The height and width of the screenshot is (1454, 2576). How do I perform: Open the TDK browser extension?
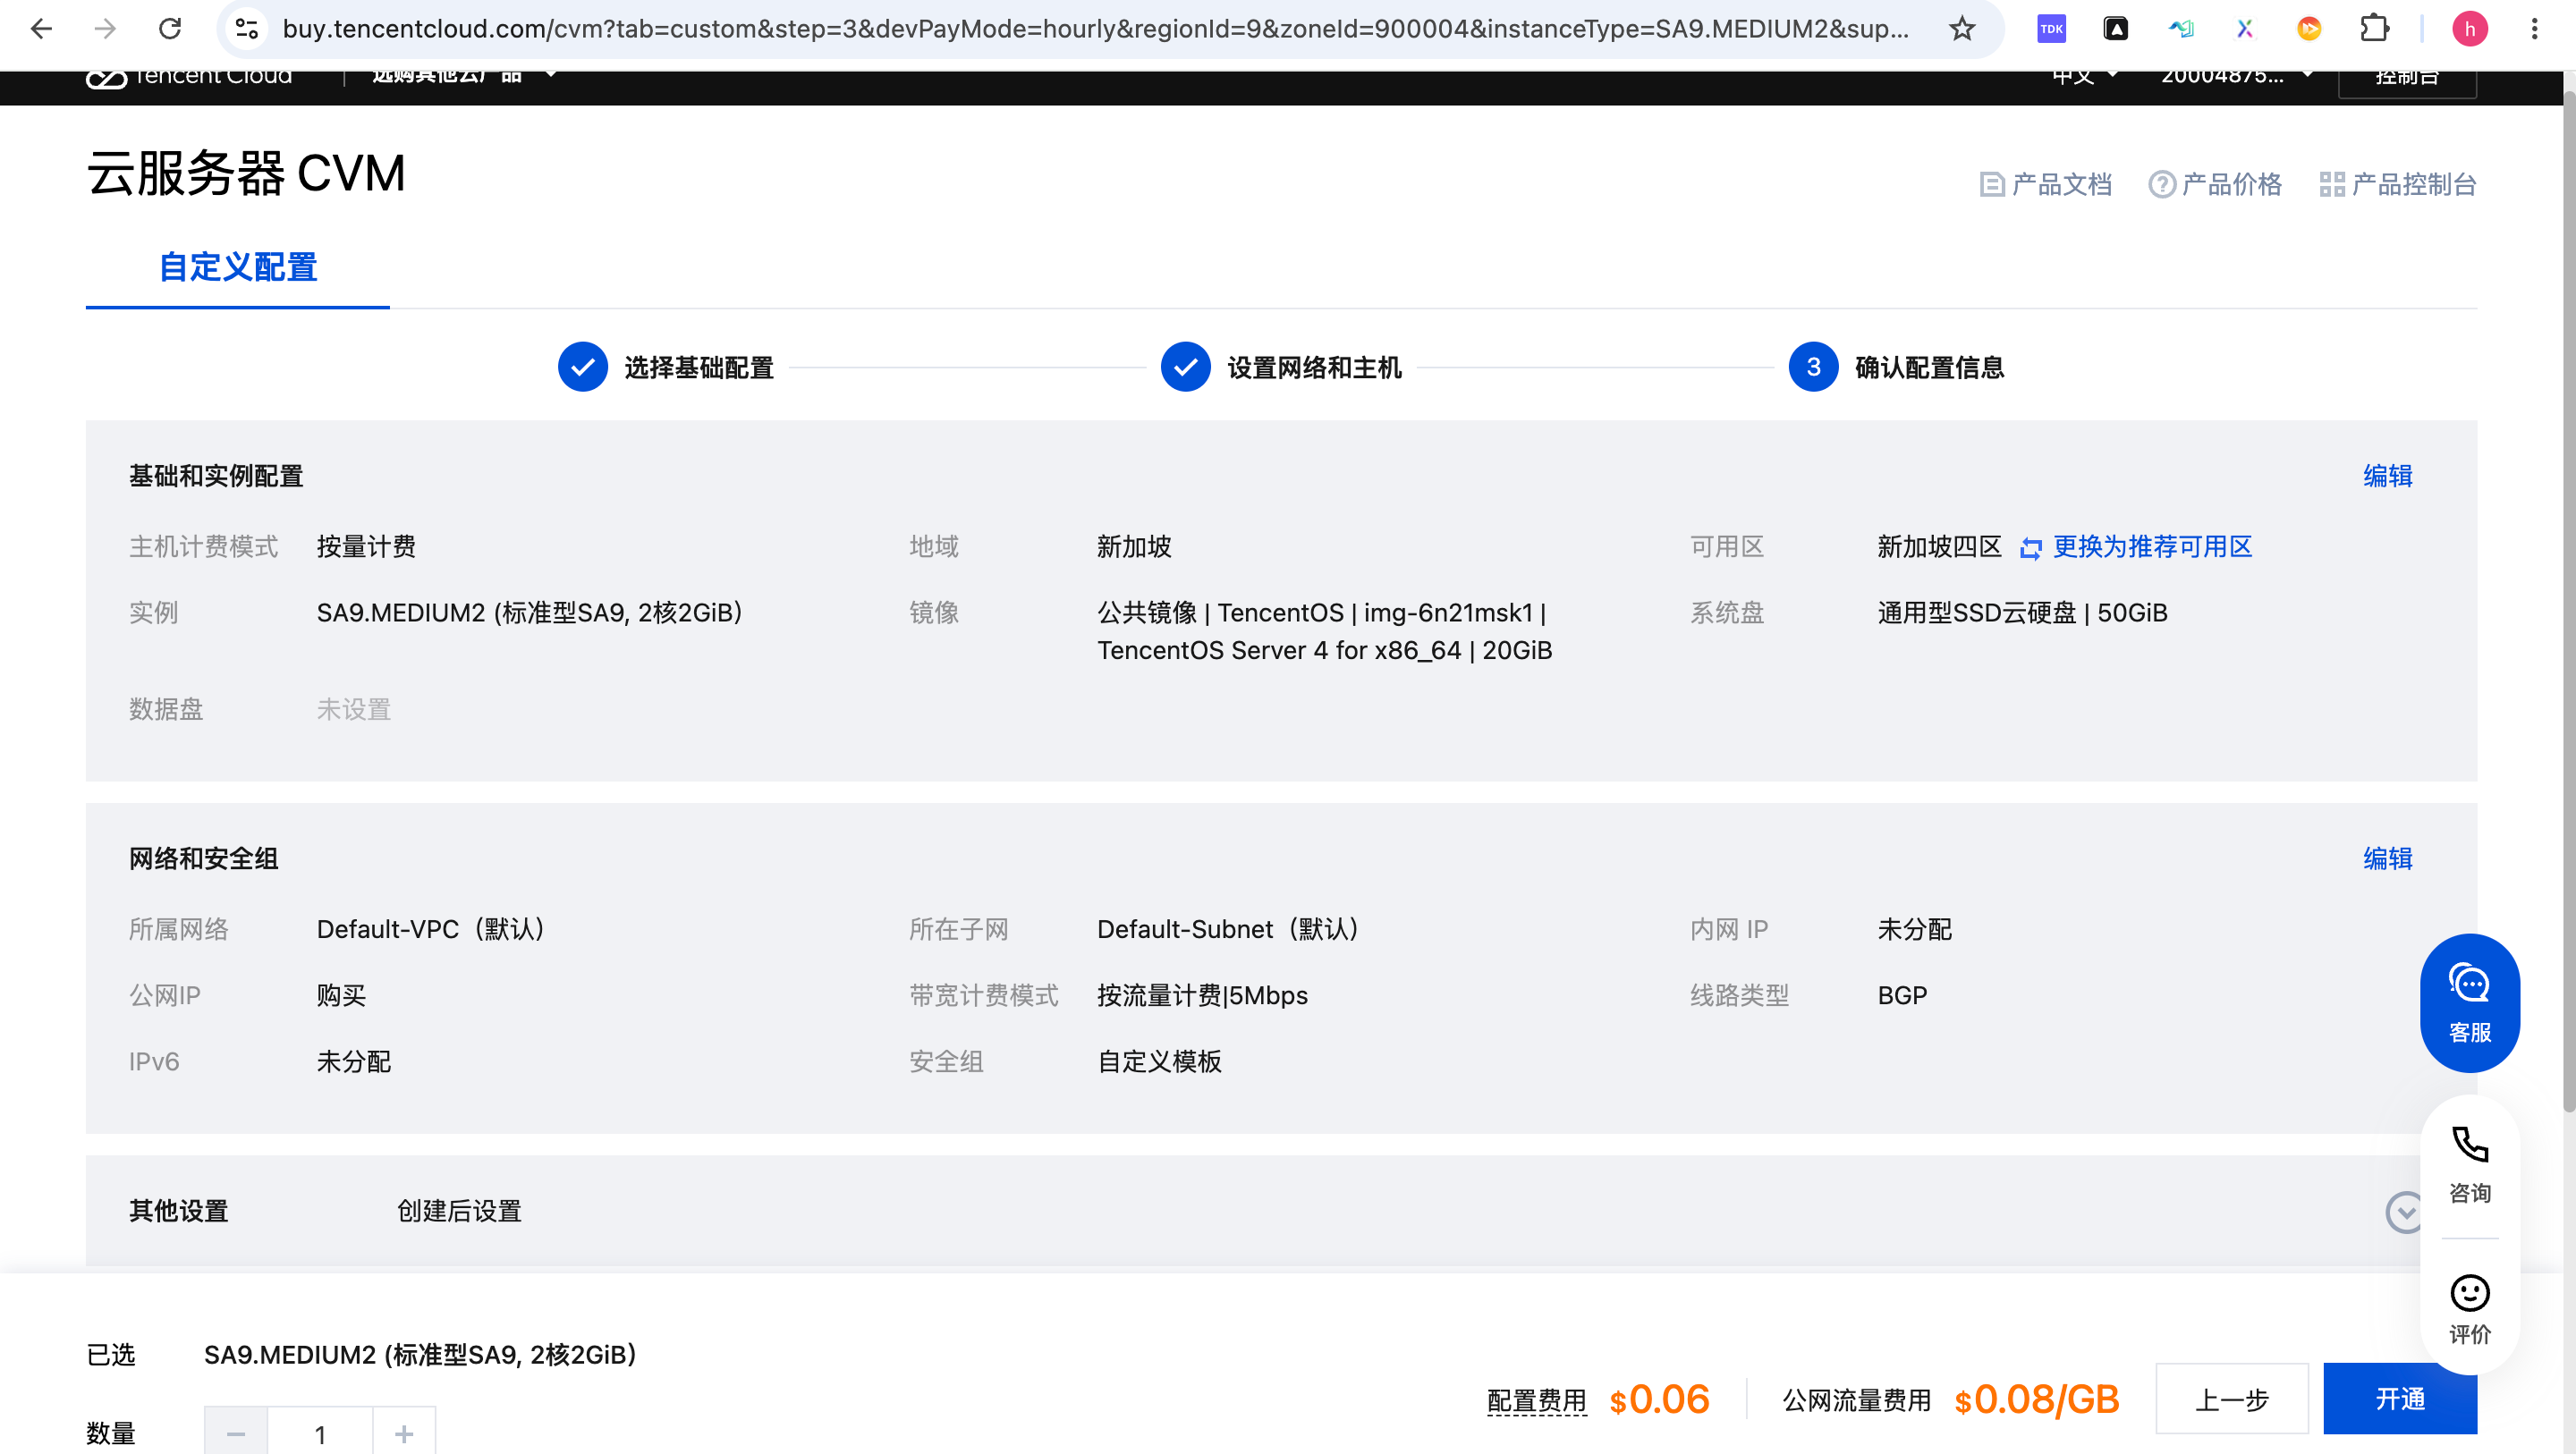[2051, 29]
